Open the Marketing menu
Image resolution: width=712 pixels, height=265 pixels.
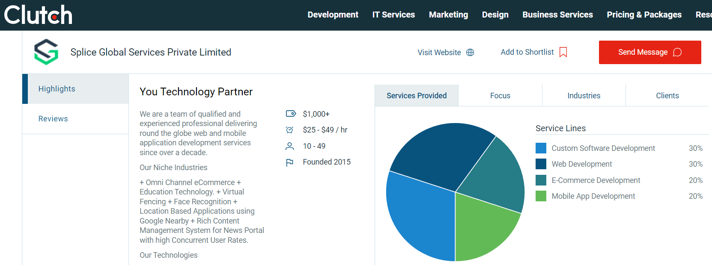pos(448,15)
